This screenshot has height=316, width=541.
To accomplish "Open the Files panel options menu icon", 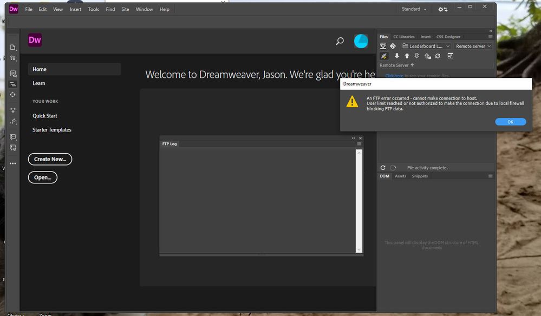I will [x=490, y=37].
